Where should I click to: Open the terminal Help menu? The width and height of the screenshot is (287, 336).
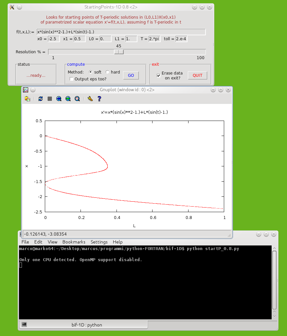point(118,242)
